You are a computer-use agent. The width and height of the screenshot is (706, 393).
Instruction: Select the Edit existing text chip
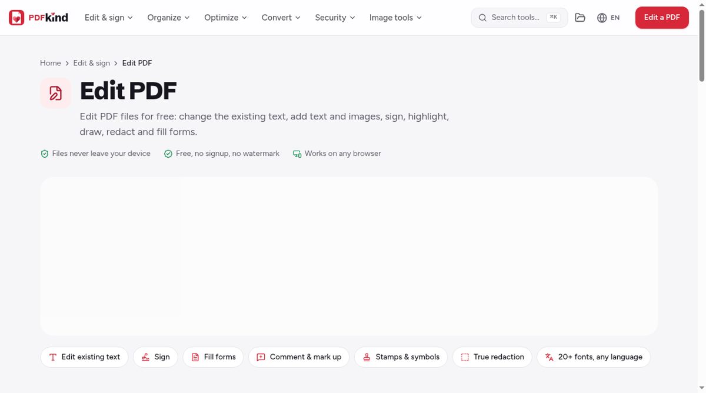pos(84,357)
